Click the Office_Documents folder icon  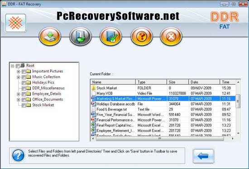point(28,99)
